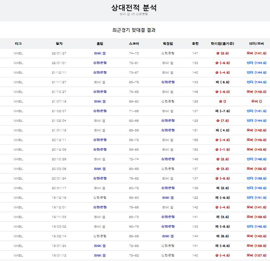Select the date cell '21/11/27'
This screenshot has width=270, height=261.
click(59, 82)
